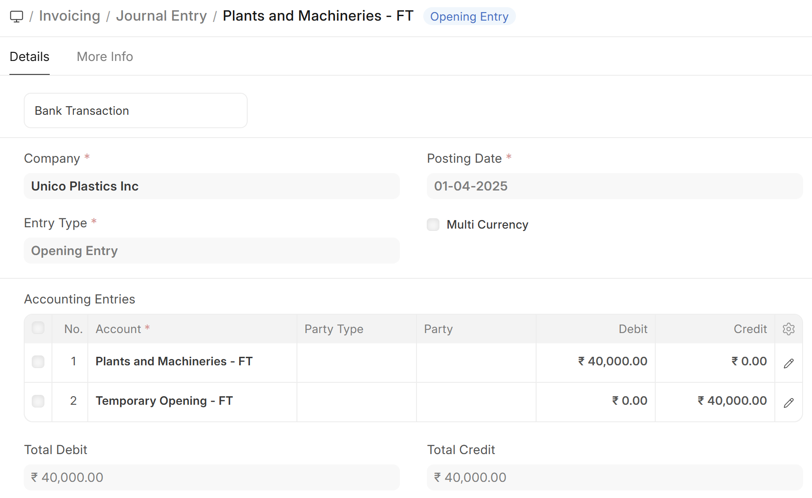Select all rows with the header checkbox

click(x=38, y=328)
